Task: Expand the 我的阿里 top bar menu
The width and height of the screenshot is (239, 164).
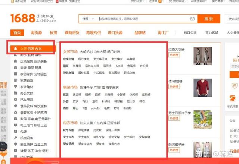Action: [x=137, y=1]
